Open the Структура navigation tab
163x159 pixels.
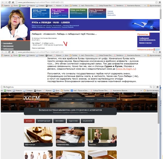click(x=79, y=99)
